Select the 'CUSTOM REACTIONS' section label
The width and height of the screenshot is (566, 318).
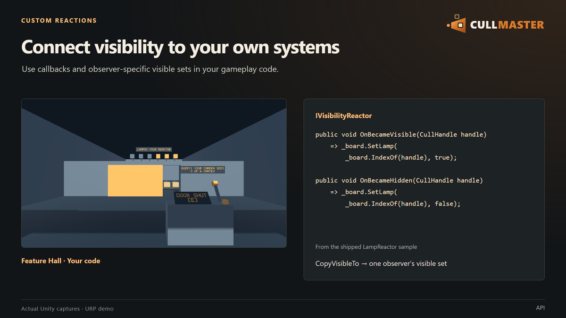coord(59,21)
